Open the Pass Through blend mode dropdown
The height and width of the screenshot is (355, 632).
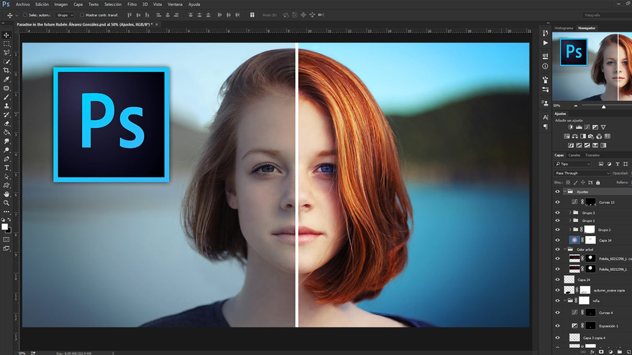pos(582,173)
